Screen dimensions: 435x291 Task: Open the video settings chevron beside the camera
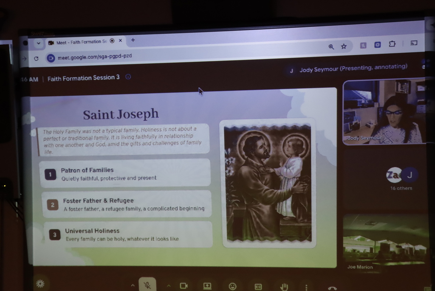point(168,286)
